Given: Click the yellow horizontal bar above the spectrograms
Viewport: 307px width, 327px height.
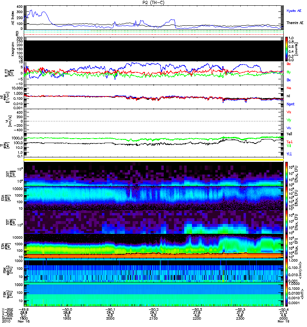Looking at the screenshot, I should [x=153, y=160].
